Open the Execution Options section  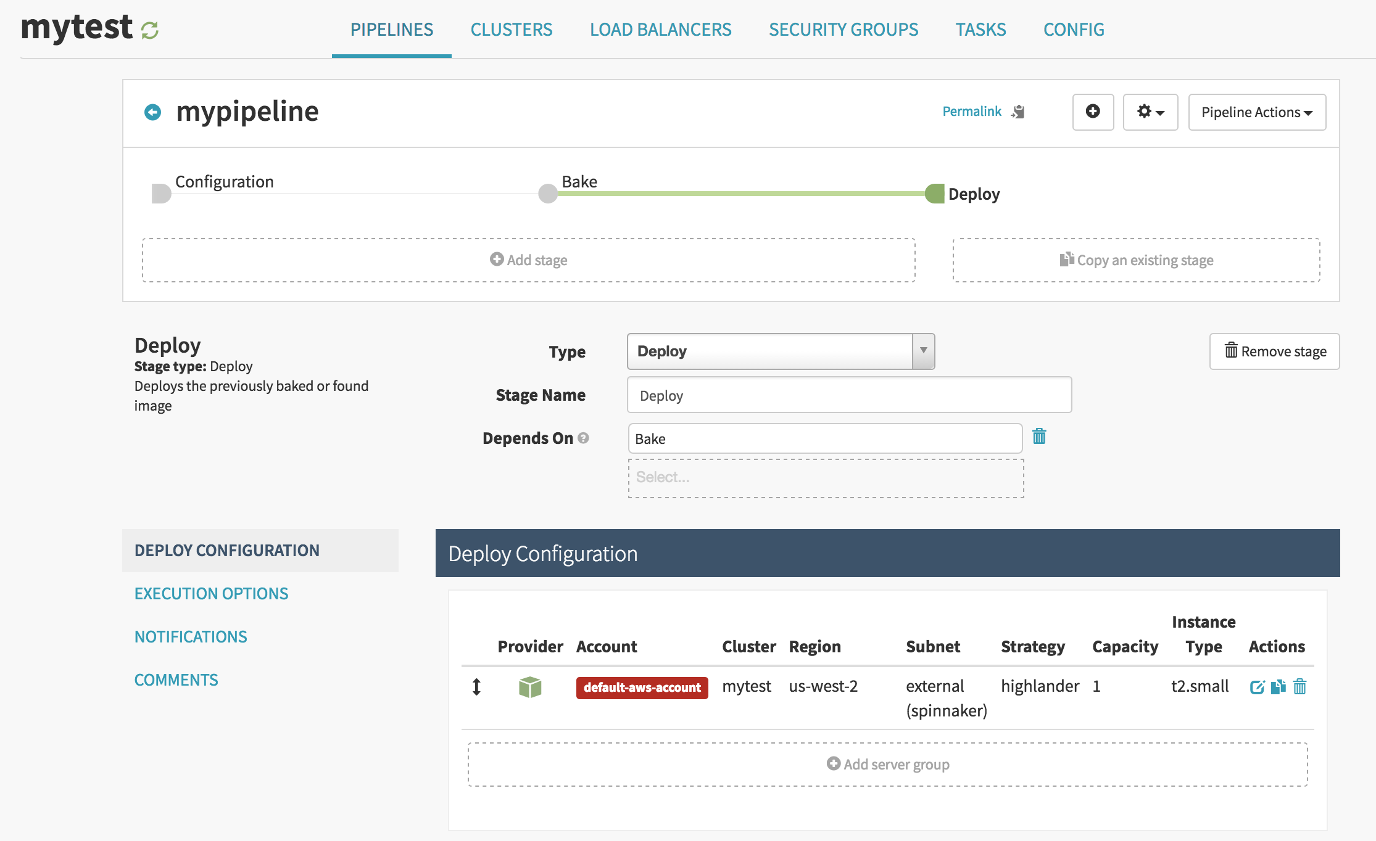pyautogui.click(x=211, y=593)
